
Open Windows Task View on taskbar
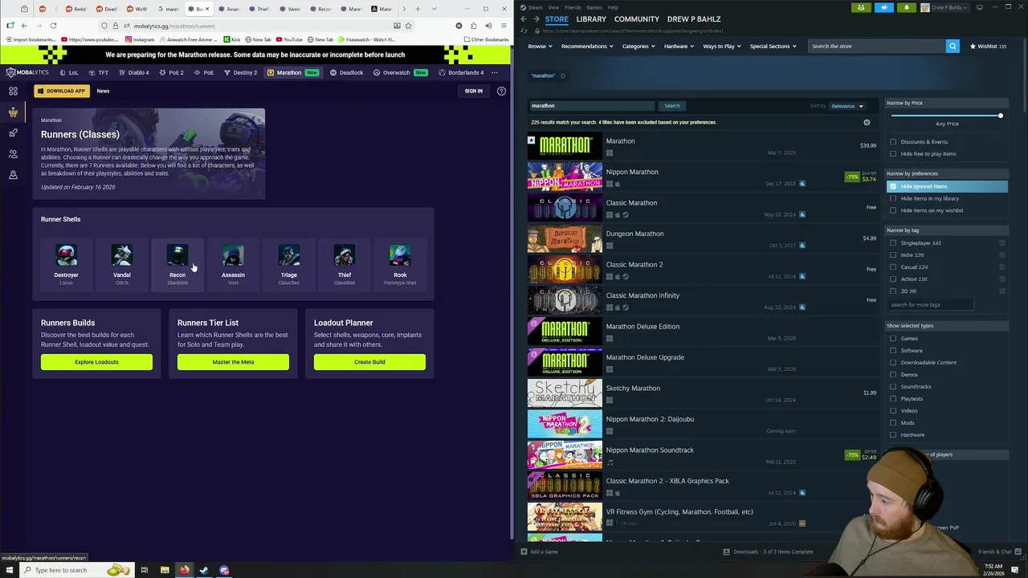145,570
